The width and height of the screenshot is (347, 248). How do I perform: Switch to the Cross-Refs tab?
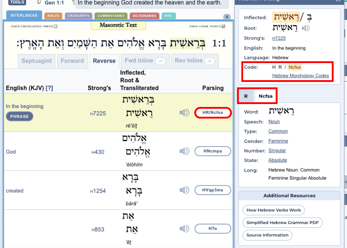point(79,16)
